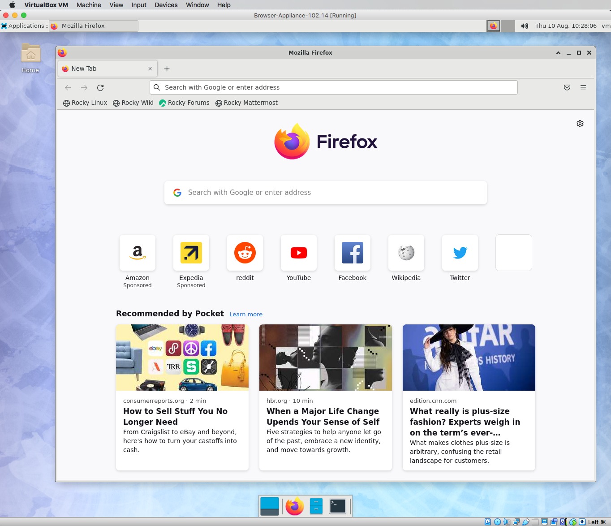Open file manager from the dock
Viewport: 611px width, 526px height.
click(316, 506)
